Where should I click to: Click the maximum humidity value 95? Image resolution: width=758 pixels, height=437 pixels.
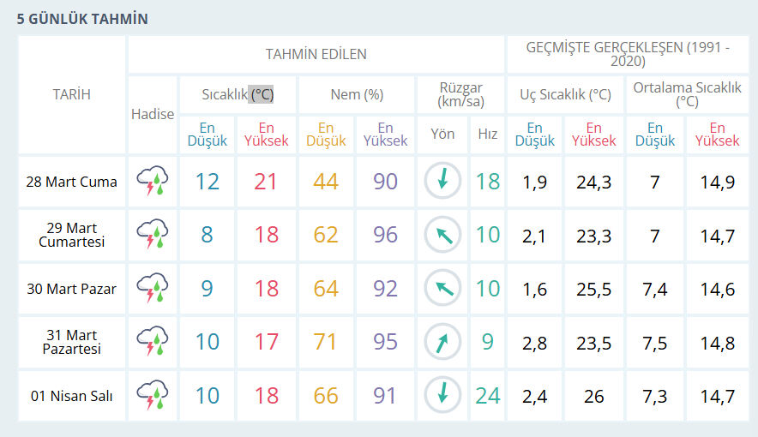tap(385, 342)
